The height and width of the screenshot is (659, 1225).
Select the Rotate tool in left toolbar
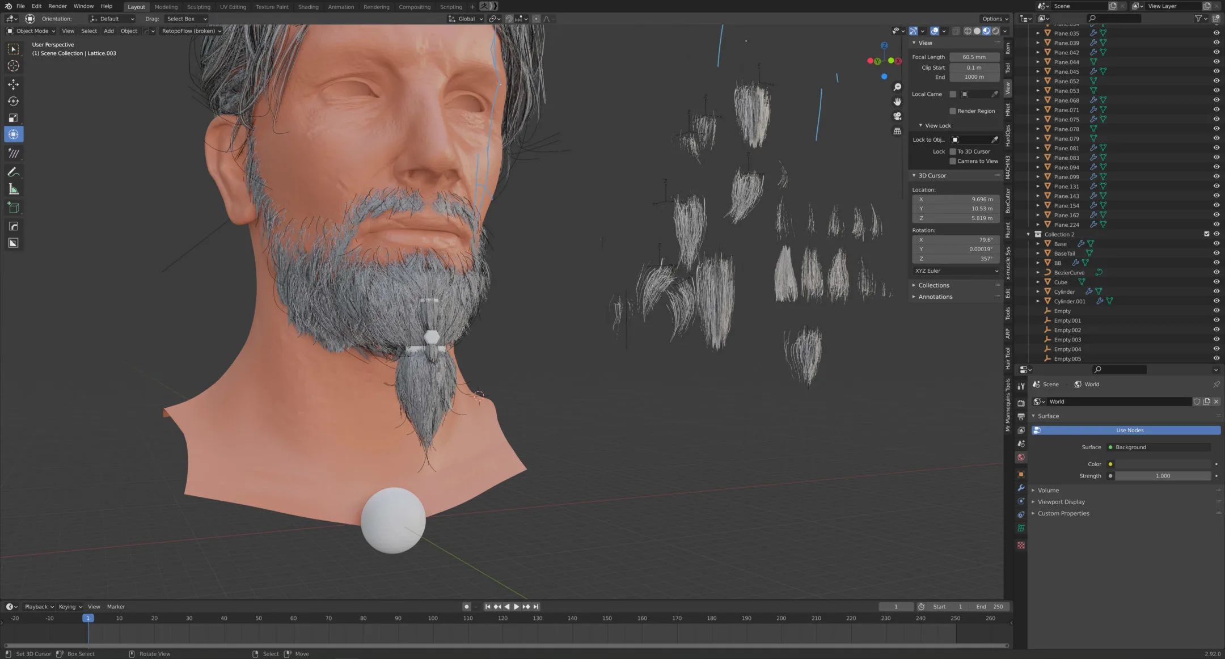(14, 102)
